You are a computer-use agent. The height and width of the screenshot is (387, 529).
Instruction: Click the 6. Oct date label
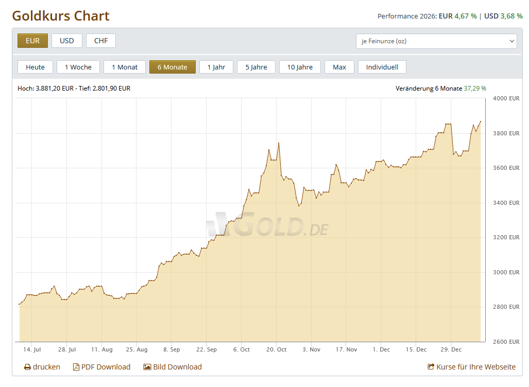pos(242,349)
